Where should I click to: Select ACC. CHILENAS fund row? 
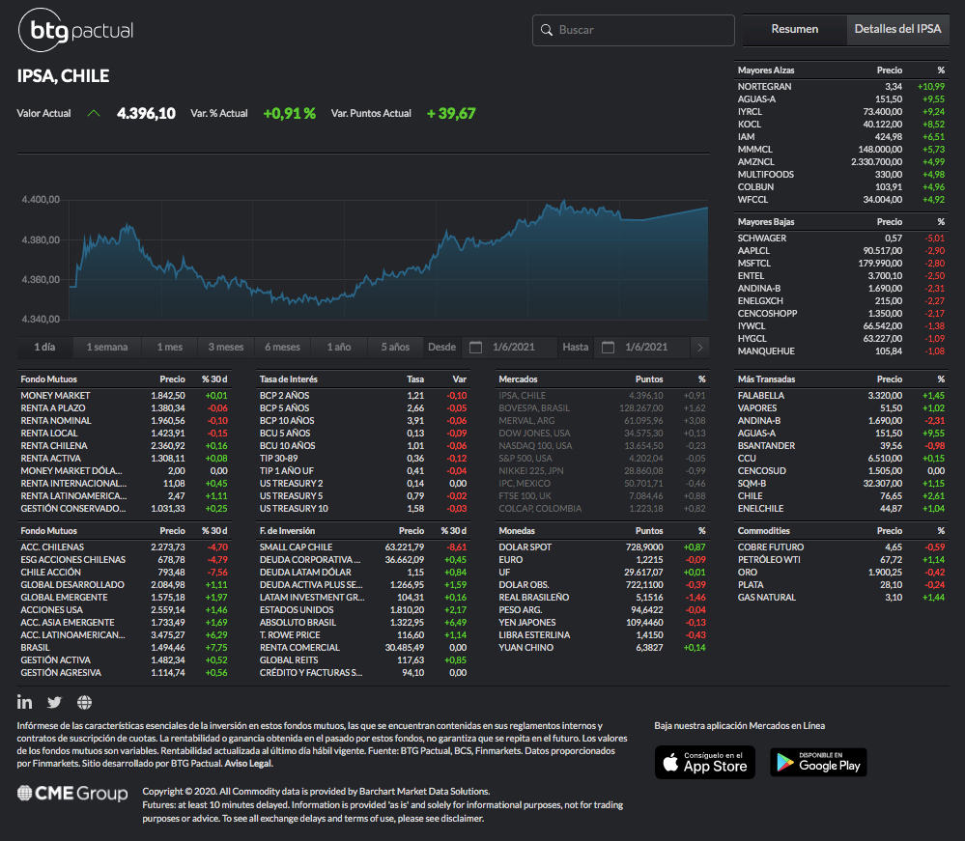tap(124, 547)
